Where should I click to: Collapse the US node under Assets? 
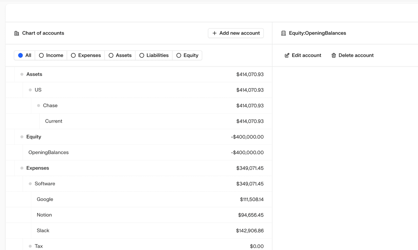pos(30,90)
